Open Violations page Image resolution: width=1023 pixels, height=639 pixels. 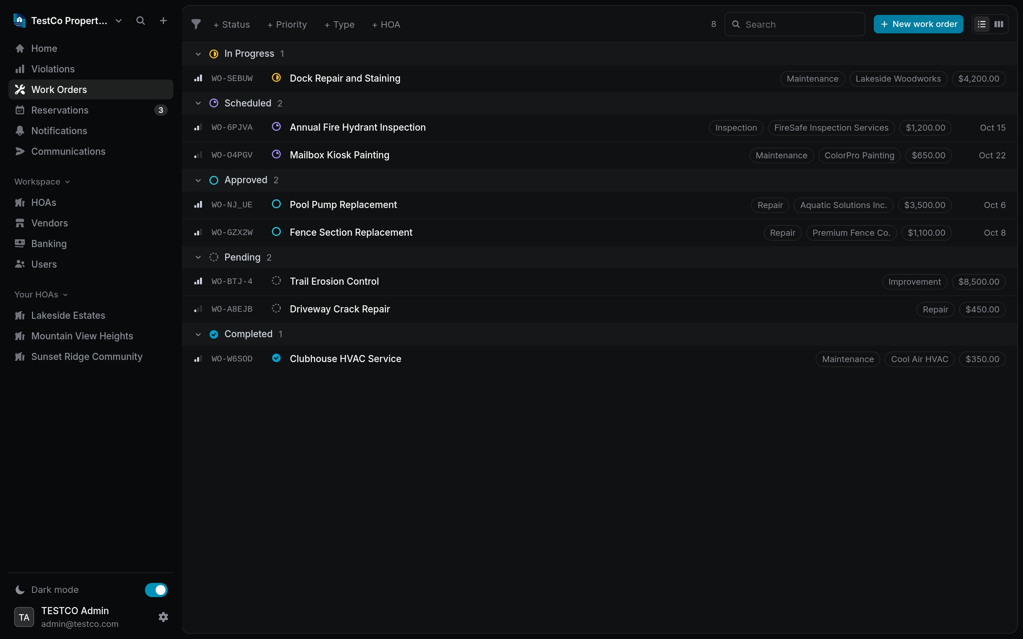91,69
